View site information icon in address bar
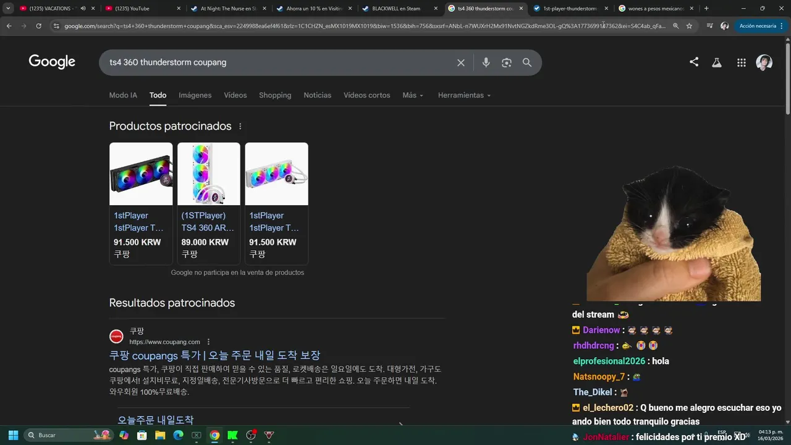The height and width of the screenshot is (445, 791). [56, 26]
